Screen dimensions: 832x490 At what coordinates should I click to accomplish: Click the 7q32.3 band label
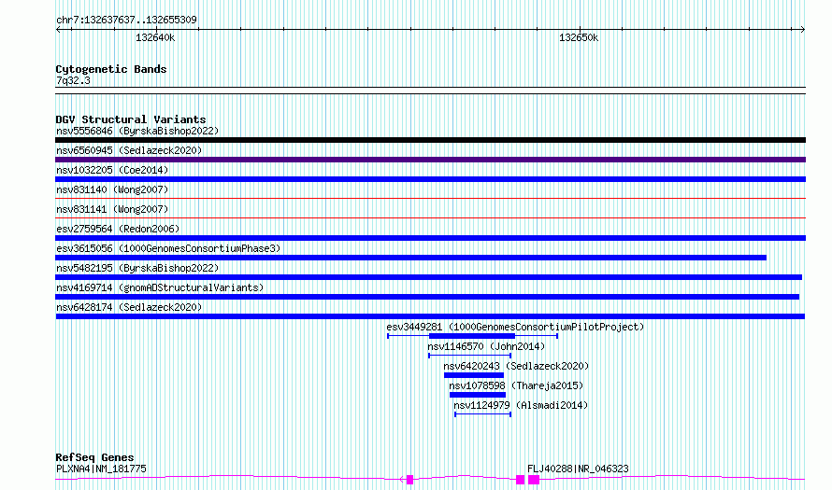73,80
